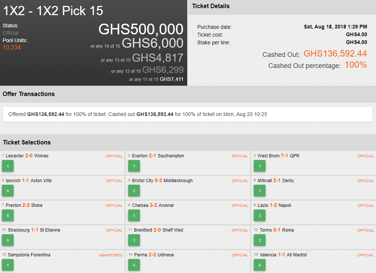376x273 pixels.
Task: Click the "X" pick on Parma Udinese
Action: pos(134,265)
